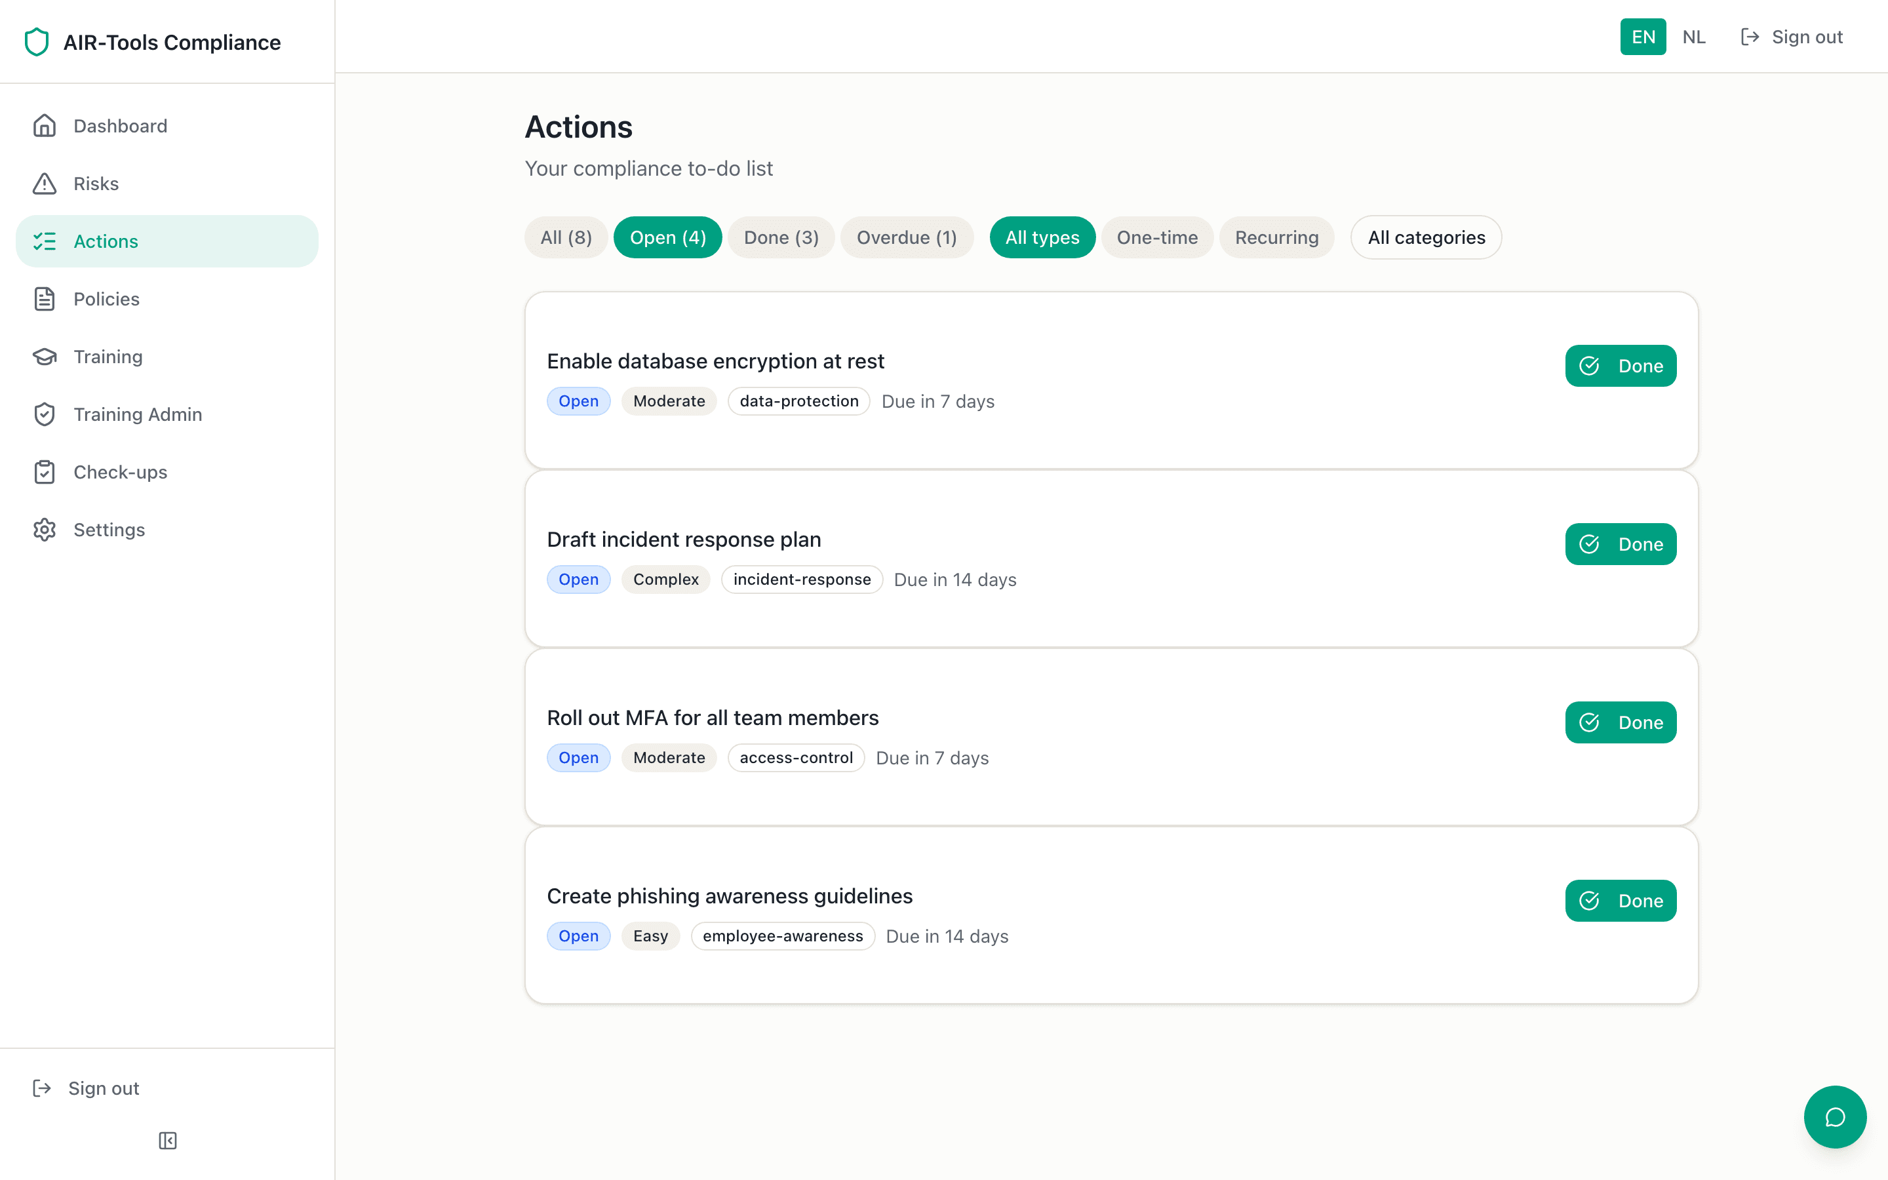Select the Risks section icon
The width and height of the screenshot is (1888, 1180).
pos(45,184)
